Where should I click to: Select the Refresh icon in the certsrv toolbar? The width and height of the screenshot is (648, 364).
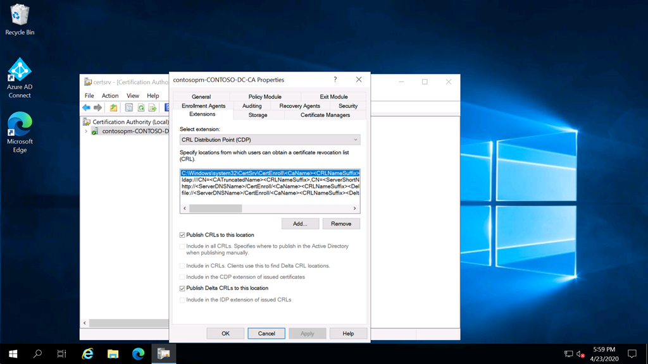[140, 107]
